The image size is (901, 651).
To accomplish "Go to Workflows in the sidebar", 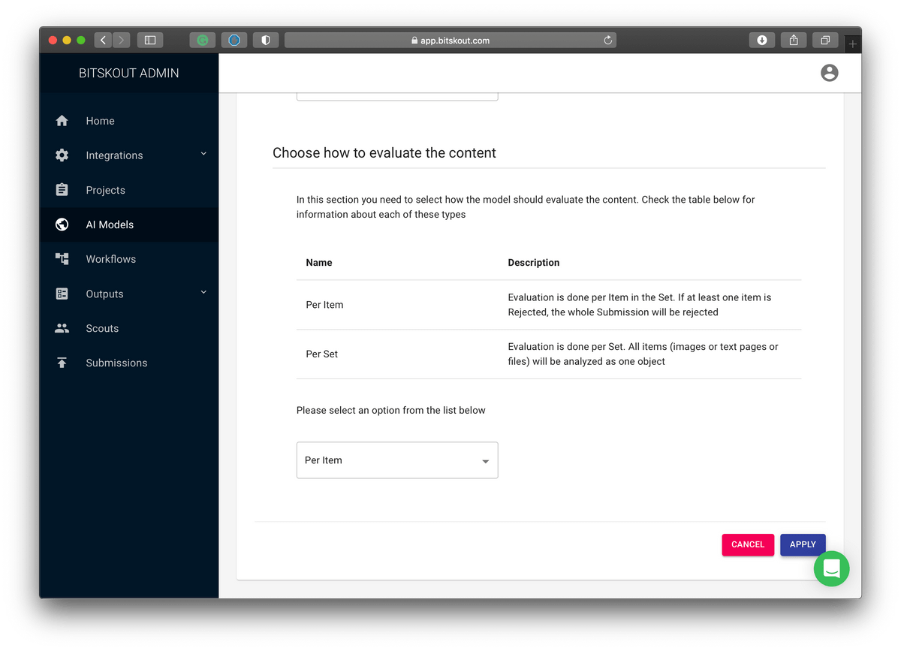I will point(129,259).
